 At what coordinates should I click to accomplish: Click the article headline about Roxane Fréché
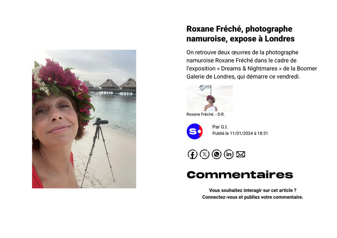click(240, 34)
